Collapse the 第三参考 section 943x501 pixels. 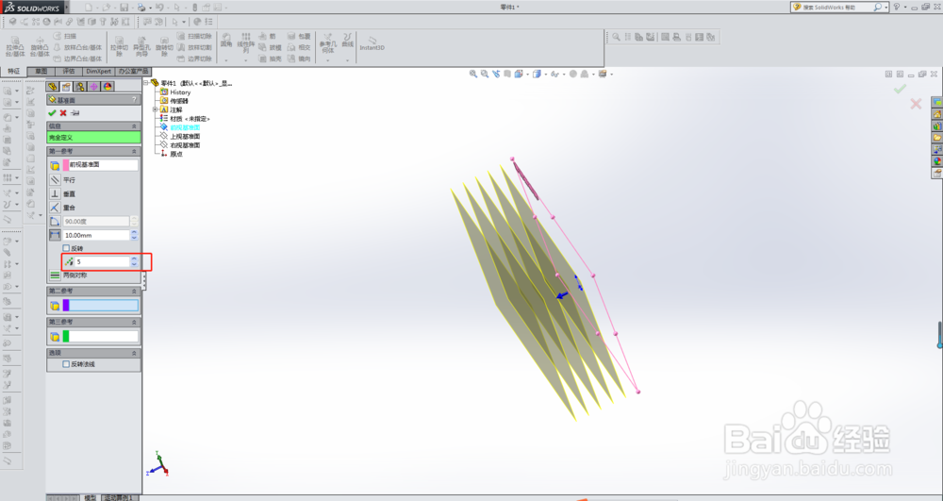(x=134, y=323)
